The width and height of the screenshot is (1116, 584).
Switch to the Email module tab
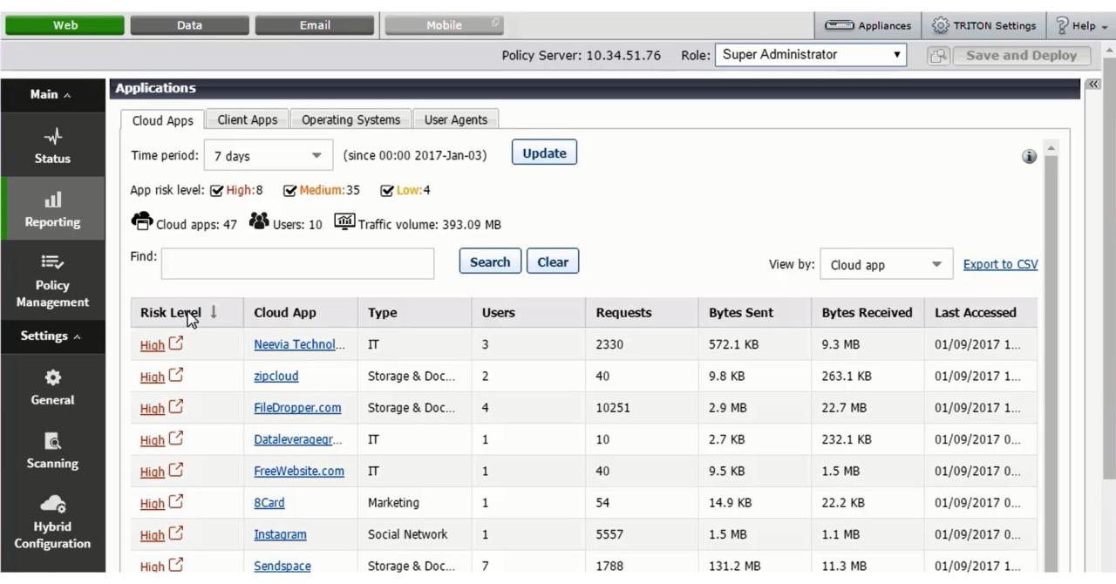pos(315,25)
